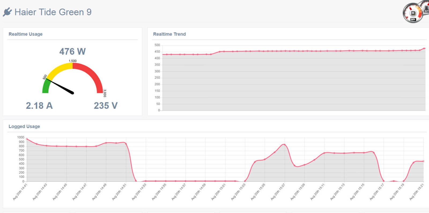Image resolution: width=429 pixels, height=213 pixels.
Task: Click the 1,500 label atop the gauge
Action: tap(73, 61)
